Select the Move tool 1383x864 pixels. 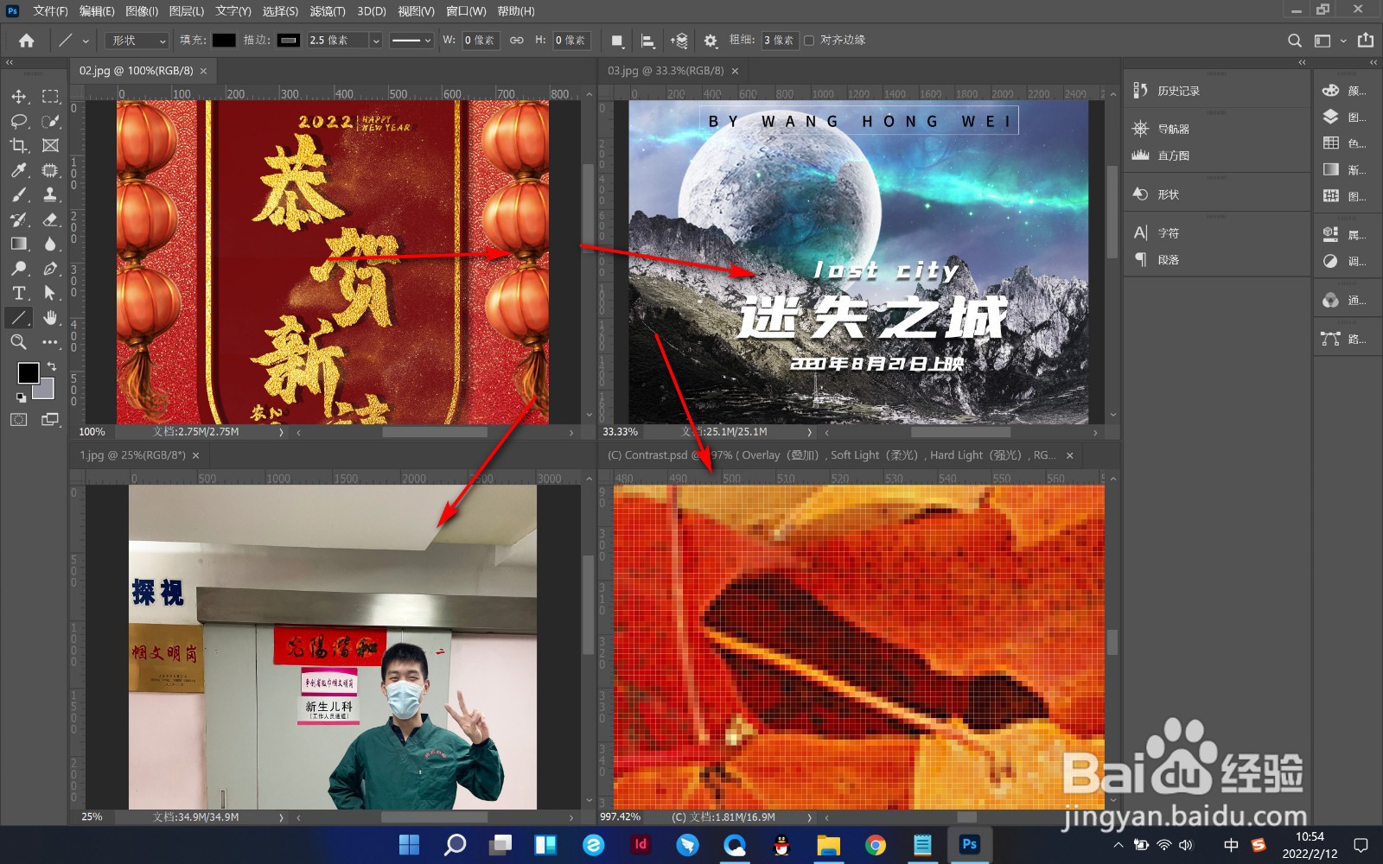(19, 97)
